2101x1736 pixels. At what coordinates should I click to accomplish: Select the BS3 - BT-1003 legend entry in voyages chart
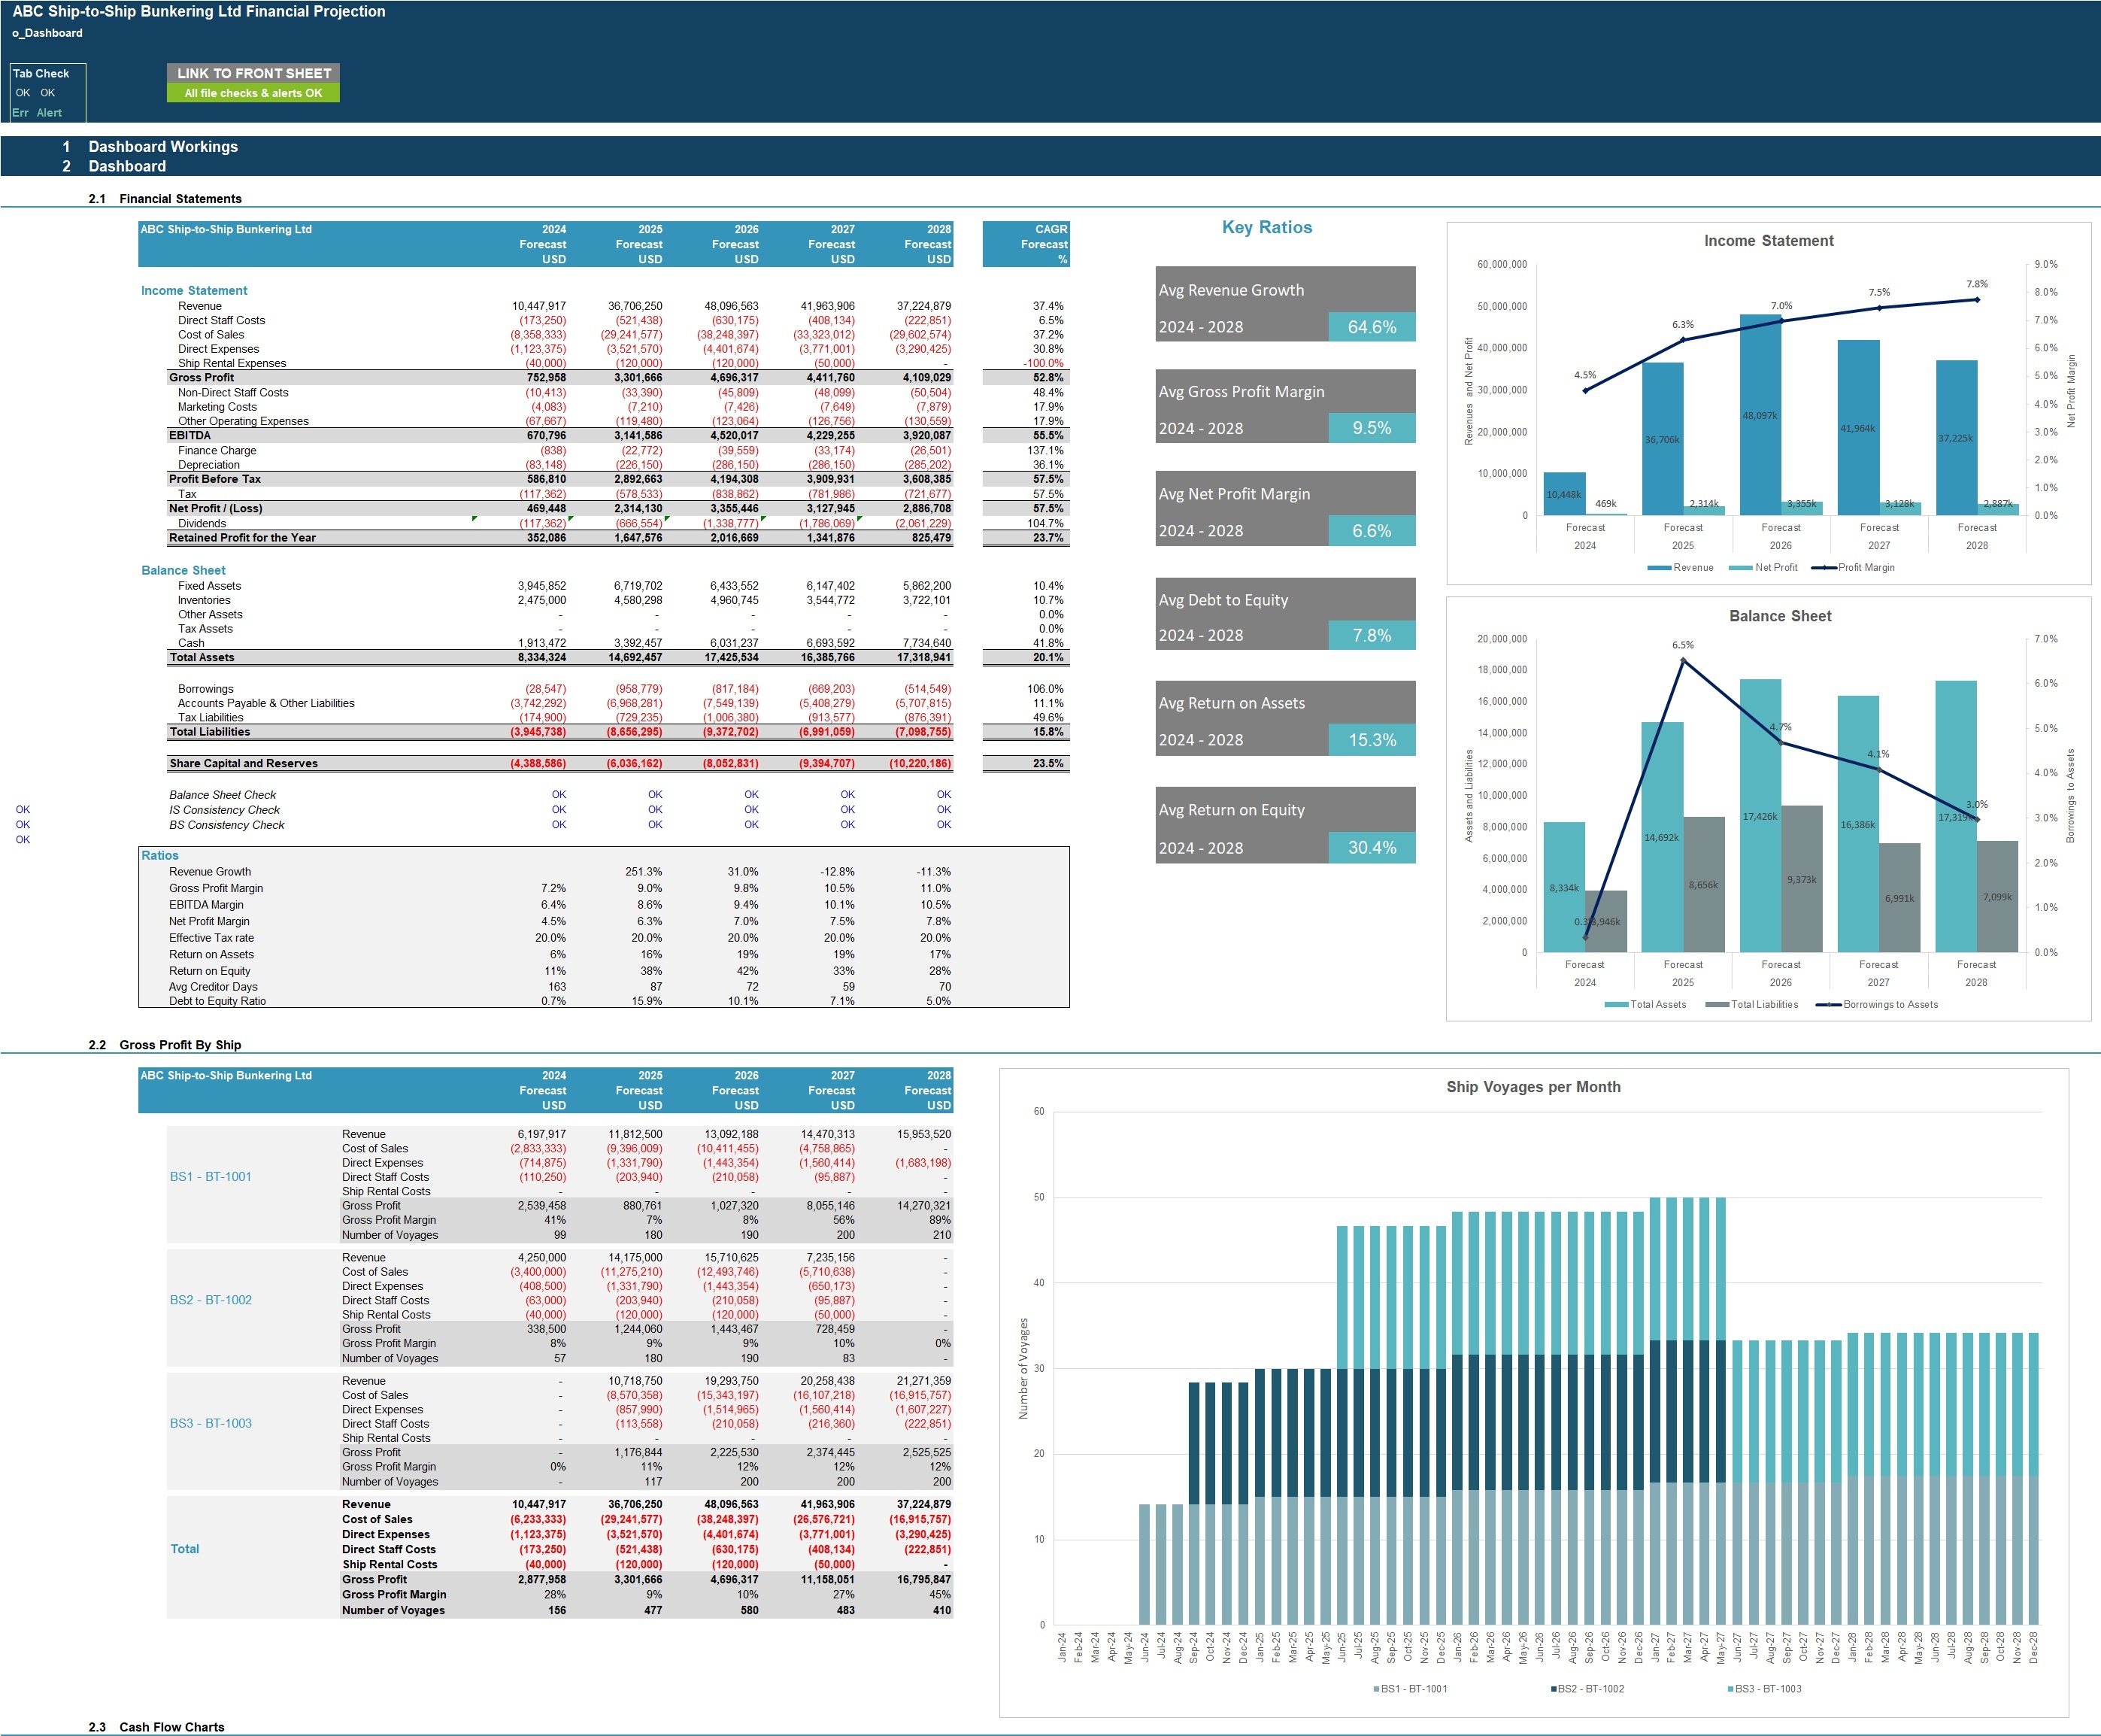click(x=1764, y=1689)
